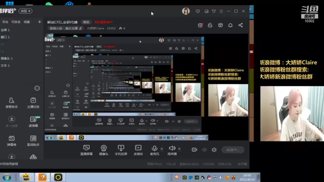
Task: Edit the 穿越火线 - 美女主播 category tag
Action: click(66, 28)
